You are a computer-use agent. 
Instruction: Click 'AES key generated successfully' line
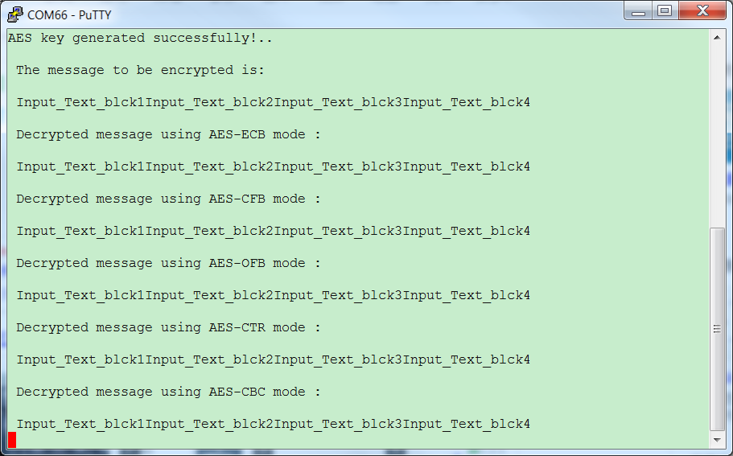[x=140, y=38]
